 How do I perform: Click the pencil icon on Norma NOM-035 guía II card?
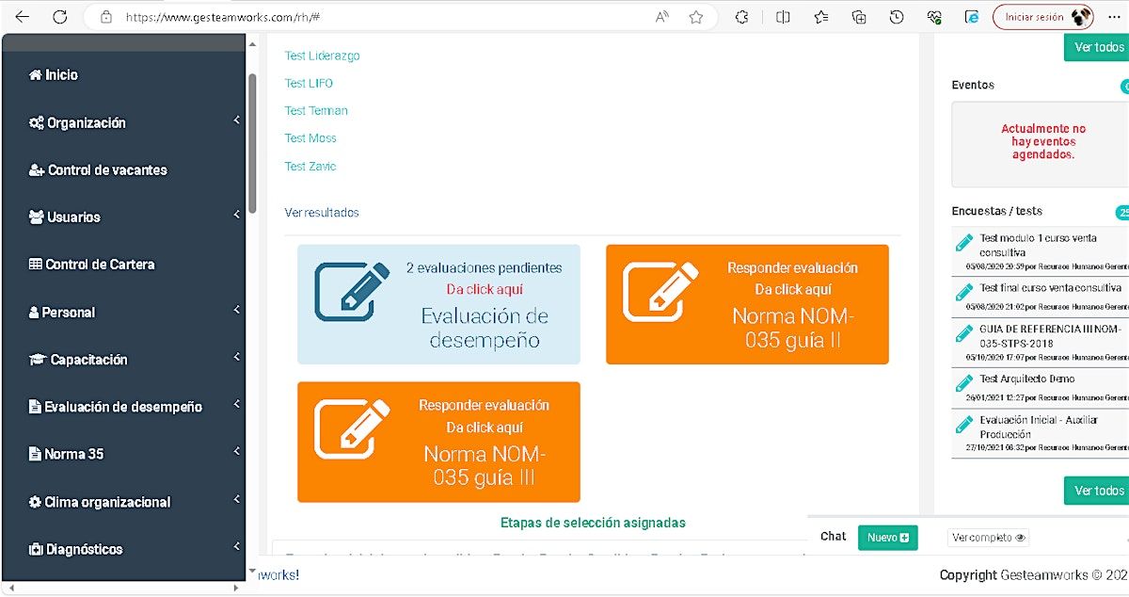pyautogui.click(x=660, y=292)
